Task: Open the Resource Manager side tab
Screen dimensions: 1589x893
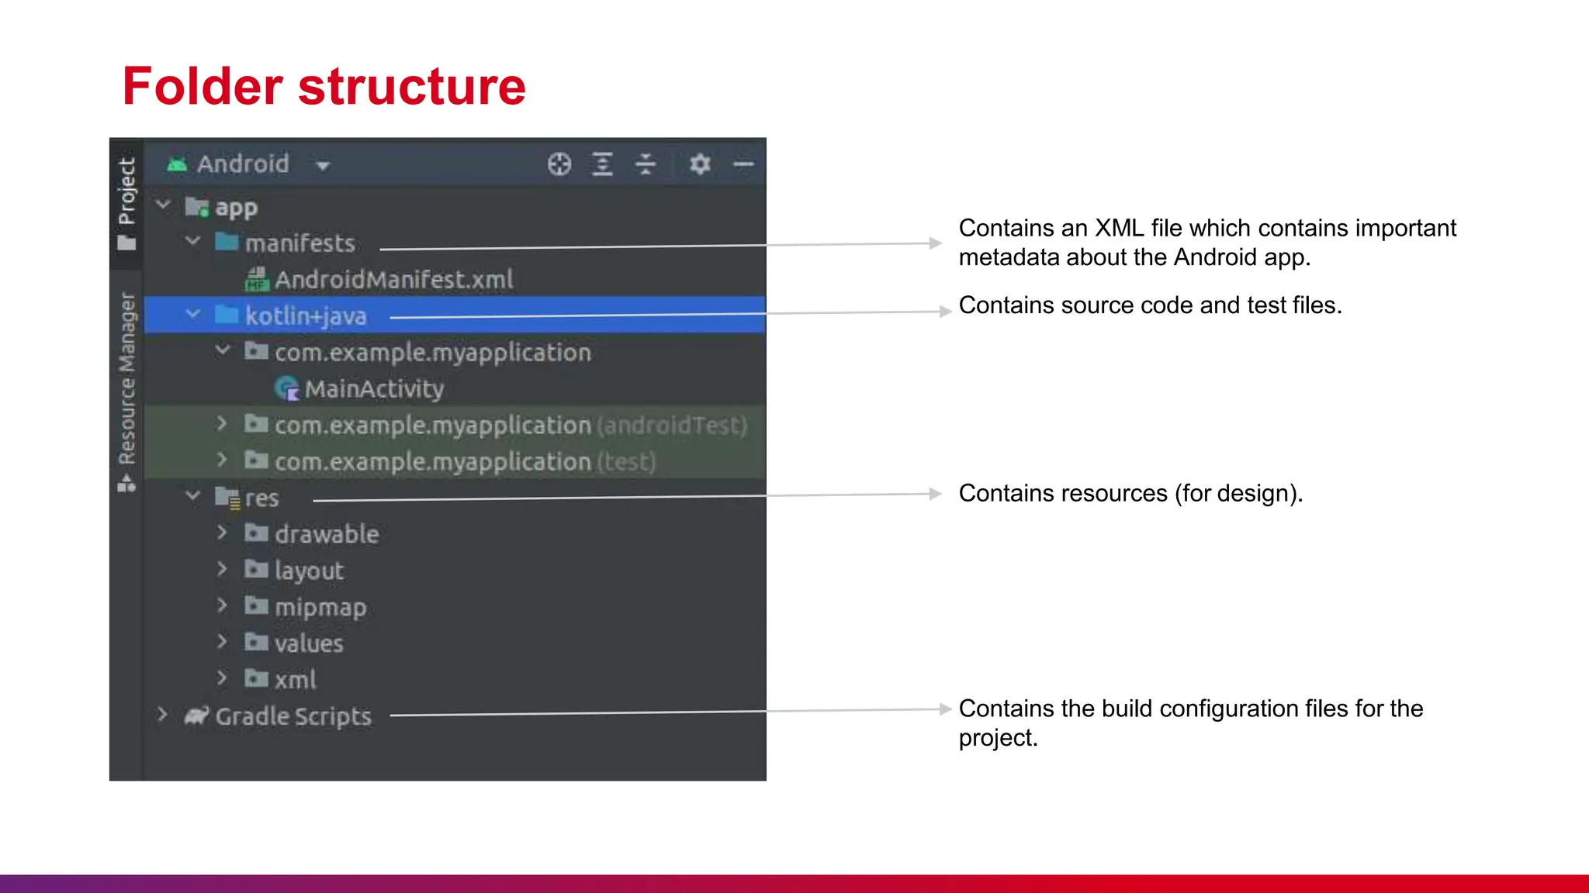Action: tap(126, 388)
